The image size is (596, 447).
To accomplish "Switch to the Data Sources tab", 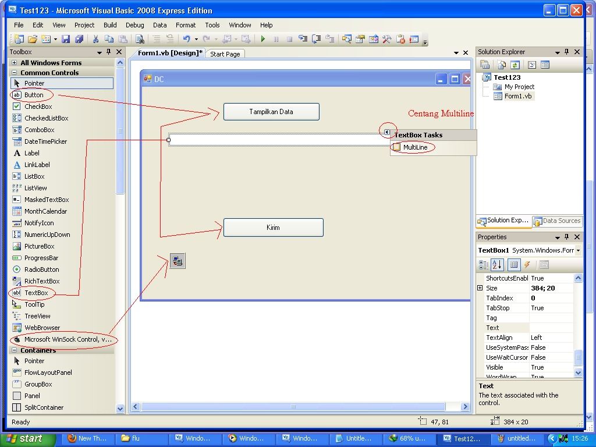I will (x=558, y=221).
